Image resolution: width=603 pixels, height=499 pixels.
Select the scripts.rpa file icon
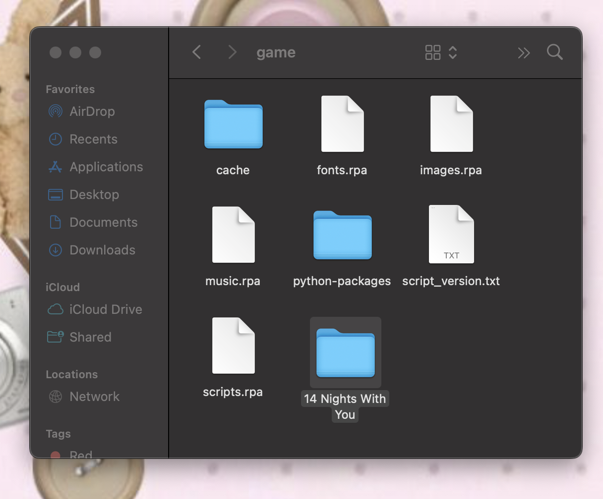click(233, 346)
